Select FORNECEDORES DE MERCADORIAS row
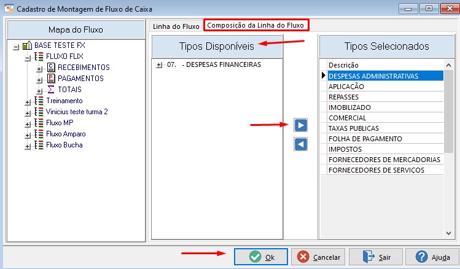Screen dimensions: 460x269 (x=385, y=160)
